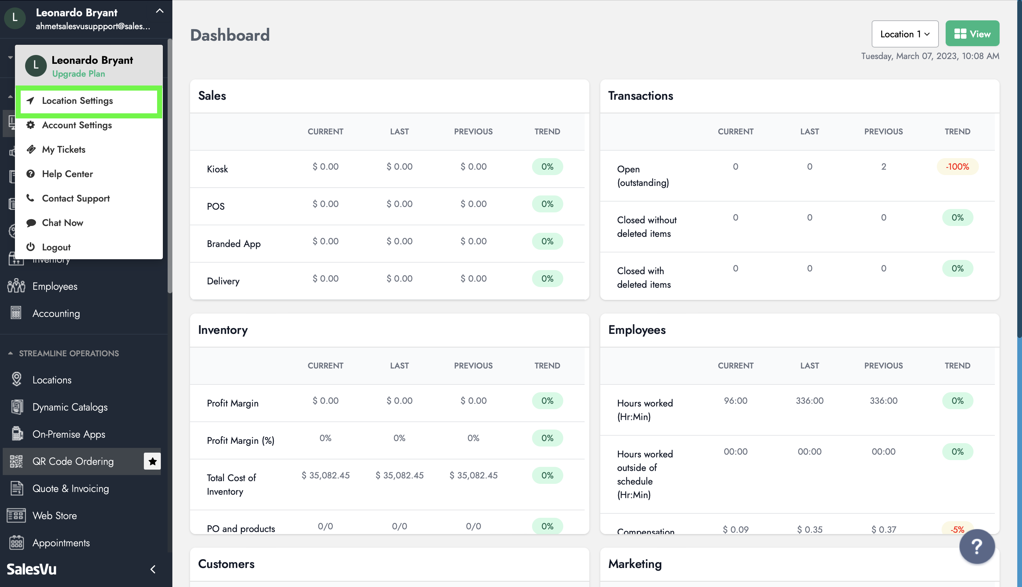
Task: Click Logout in the profile menu
Action: point(56,247)
